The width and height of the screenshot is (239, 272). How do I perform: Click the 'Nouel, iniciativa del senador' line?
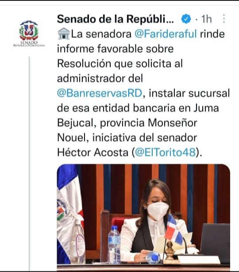tap(127, 138)
